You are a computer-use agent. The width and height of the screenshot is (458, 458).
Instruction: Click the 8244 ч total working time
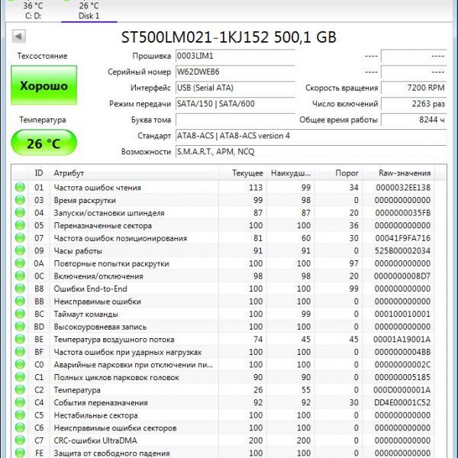coord(414,120)
